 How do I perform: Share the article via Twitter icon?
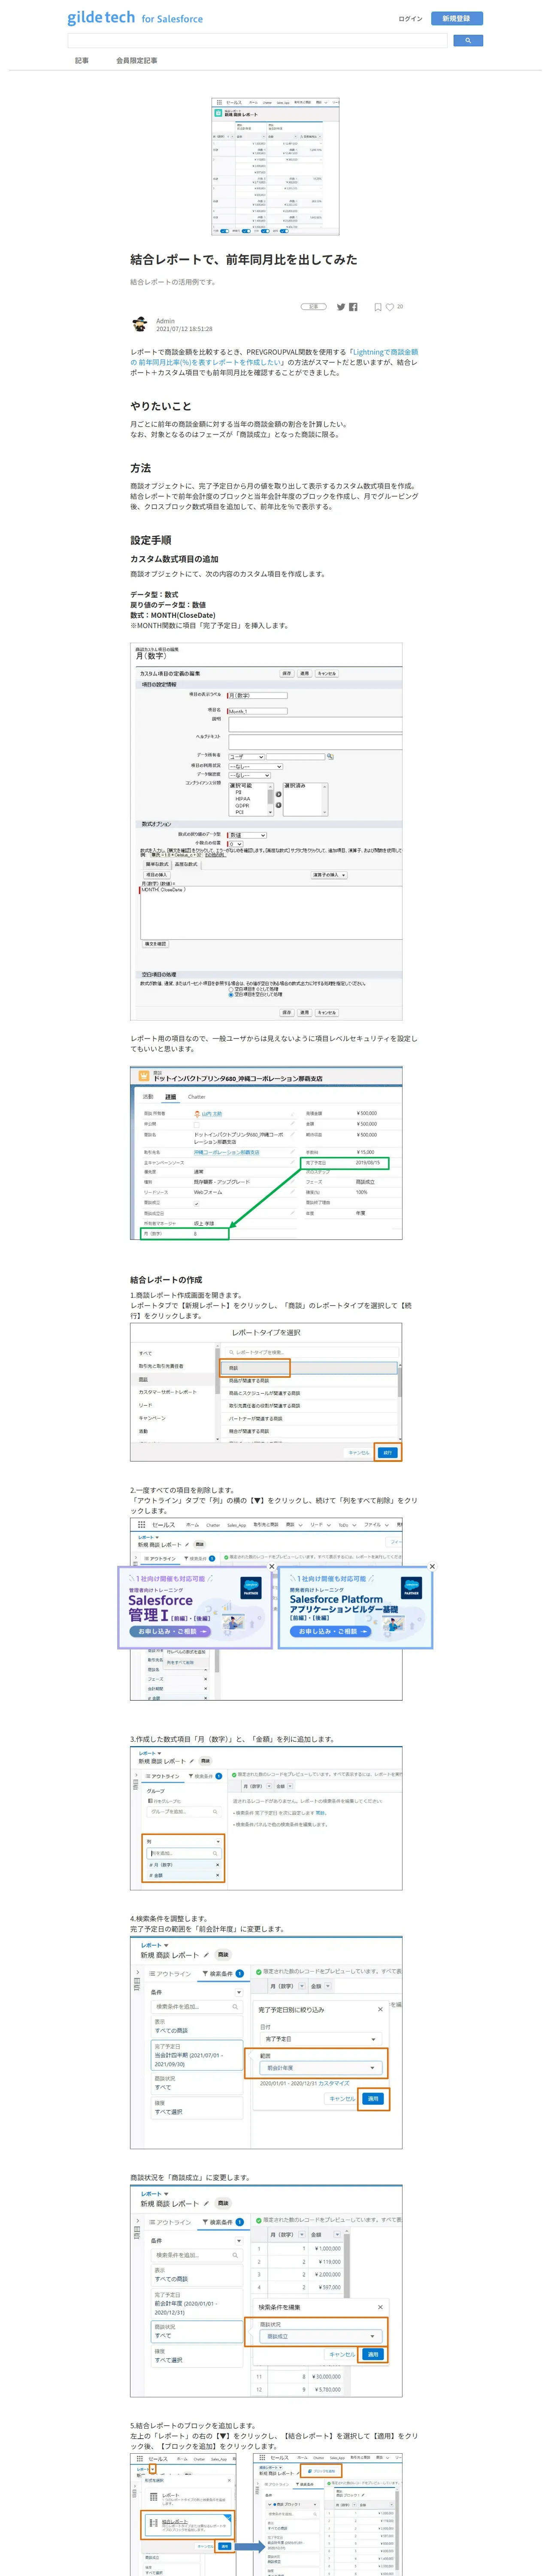point(341,307)
